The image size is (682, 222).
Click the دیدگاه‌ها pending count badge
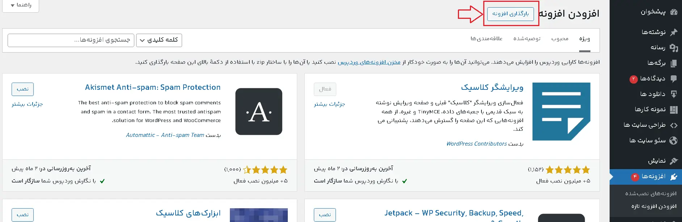(x=633, y=79)
